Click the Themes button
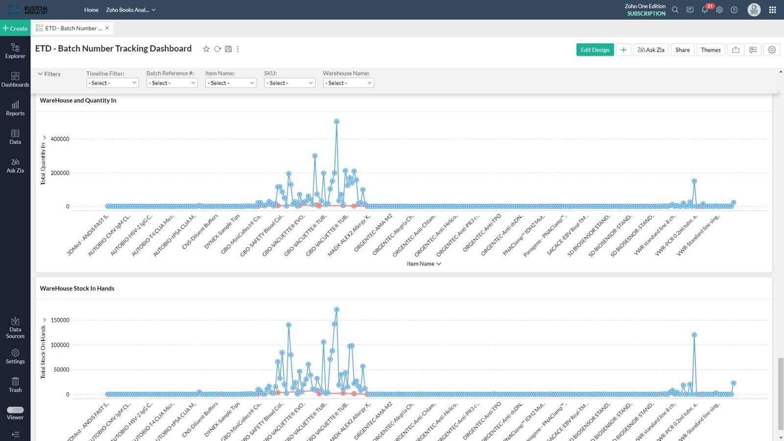 [710, 50]
